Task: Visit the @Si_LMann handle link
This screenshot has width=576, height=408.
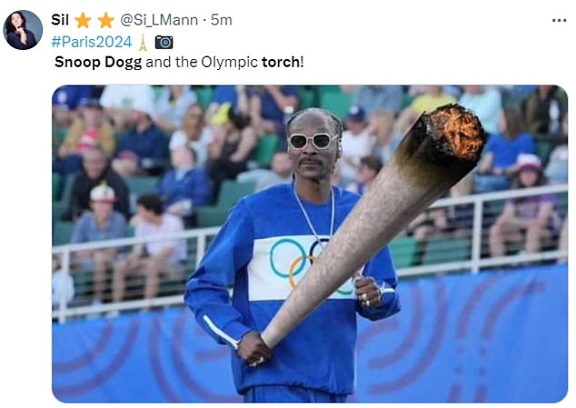Action: click(x=159, y=20)
